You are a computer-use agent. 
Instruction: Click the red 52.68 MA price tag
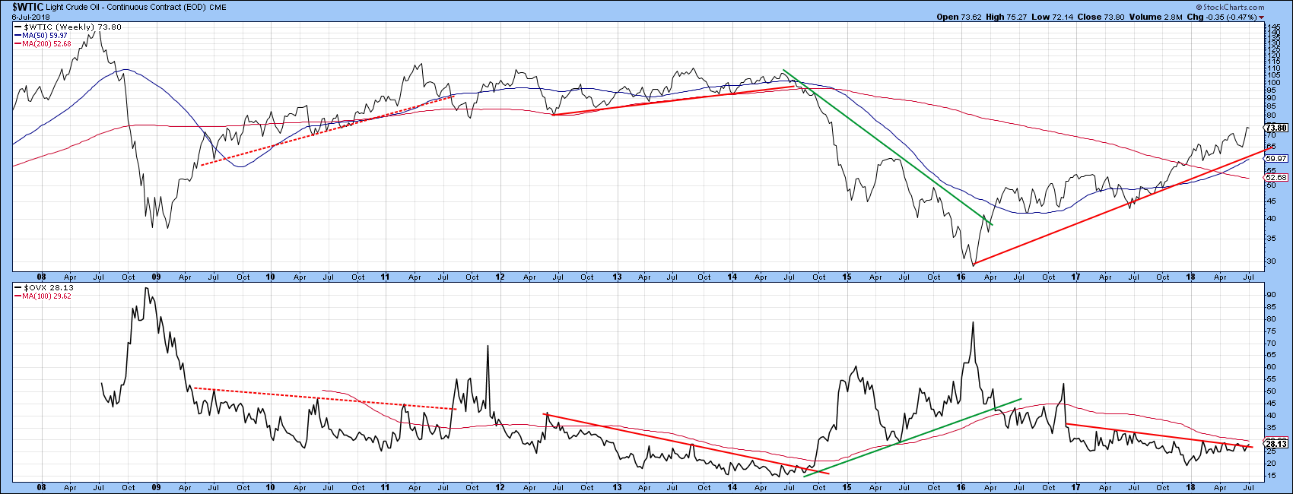[x=1276, y=178]
